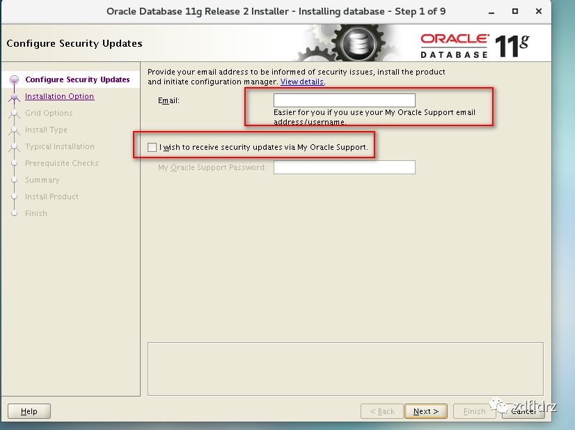Click the Email label

168,100
